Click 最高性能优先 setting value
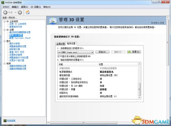Viewport: 171px width, 126px height. [106, 72]
